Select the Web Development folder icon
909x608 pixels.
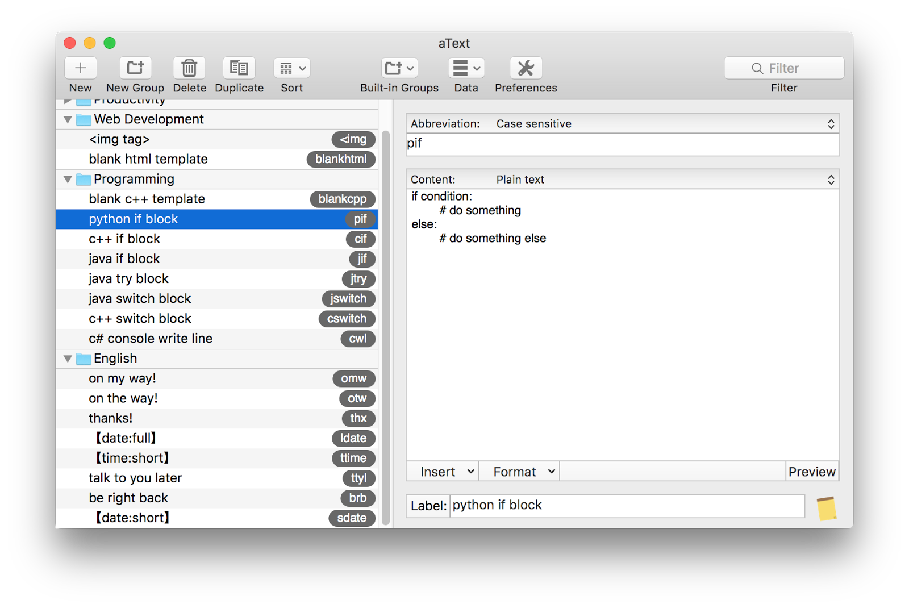point(84,119)
